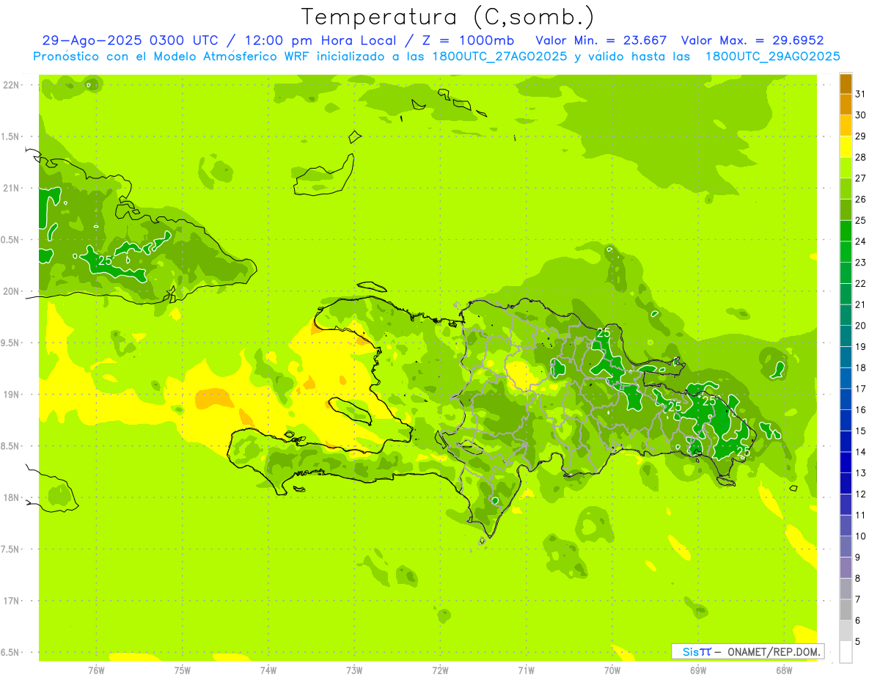
Task: Click the 18N latitude label
Action: pos(12,497)
